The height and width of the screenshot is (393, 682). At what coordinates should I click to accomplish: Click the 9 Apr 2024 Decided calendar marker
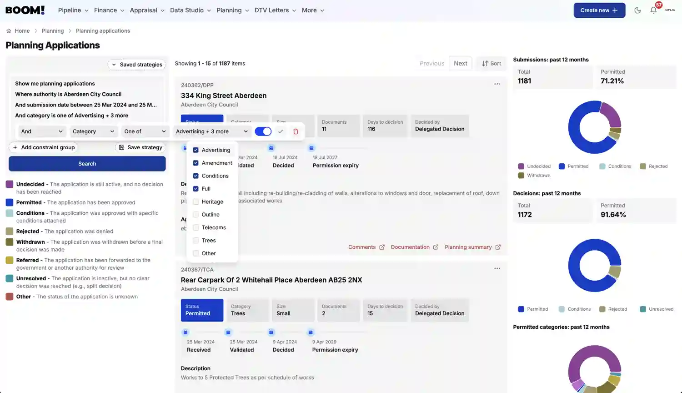(x=271, y=333)
